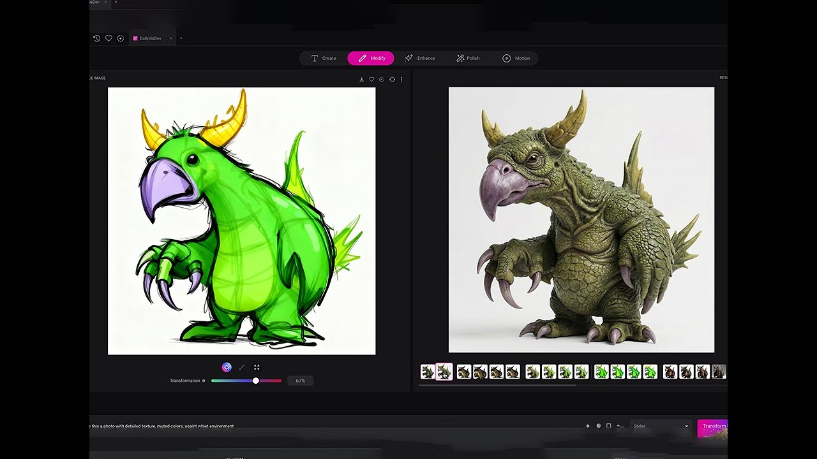Click the 67% transformation value field
Image resolution: width=817 pixels, height=459 pixels.
point(300,381)
